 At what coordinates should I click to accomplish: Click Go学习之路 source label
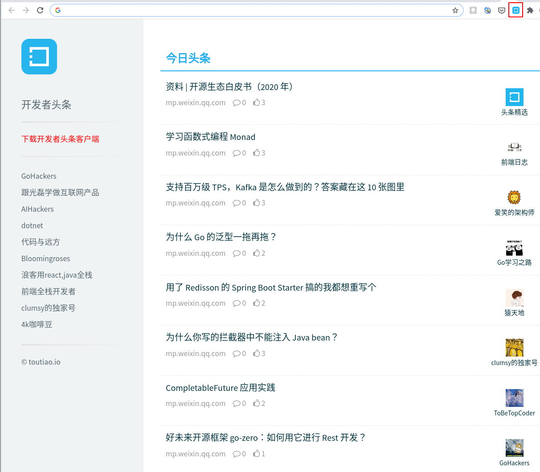(x=515, y=263)
